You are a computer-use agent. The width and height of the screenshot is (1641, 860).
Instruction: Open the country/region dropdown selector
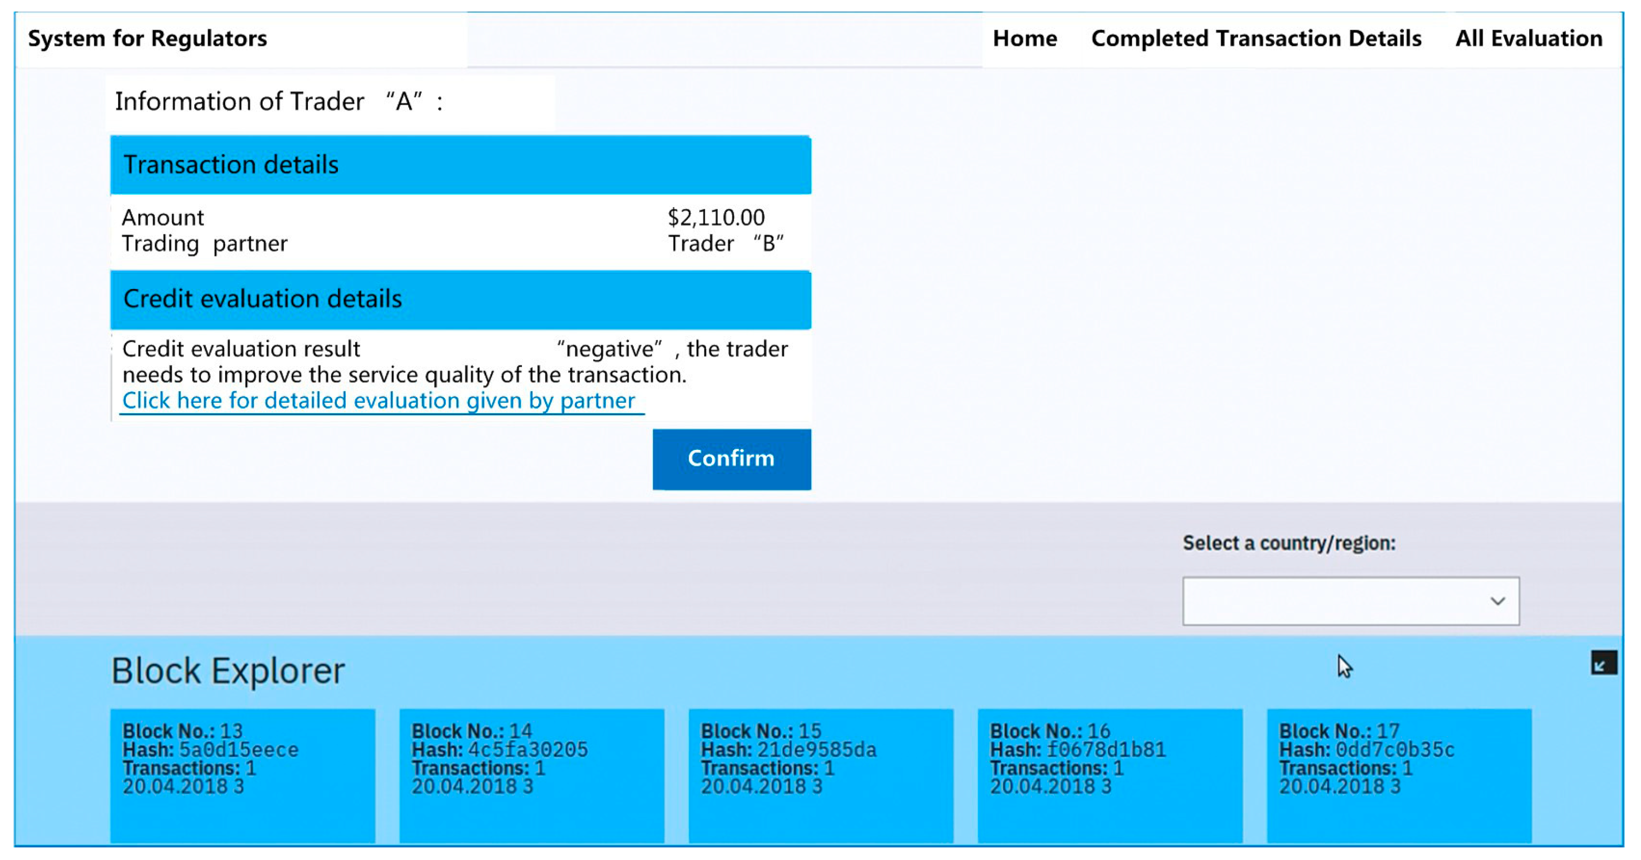[x=1350, y=599]
